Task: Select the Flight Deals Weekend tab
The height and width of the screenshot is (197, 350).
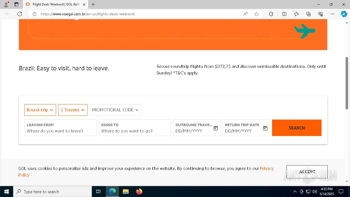Action: (x=55, y=4)
